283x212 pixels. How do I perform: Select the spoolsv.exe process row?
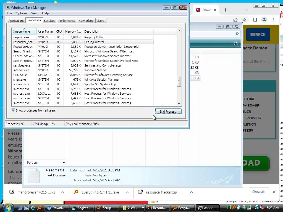83,84
